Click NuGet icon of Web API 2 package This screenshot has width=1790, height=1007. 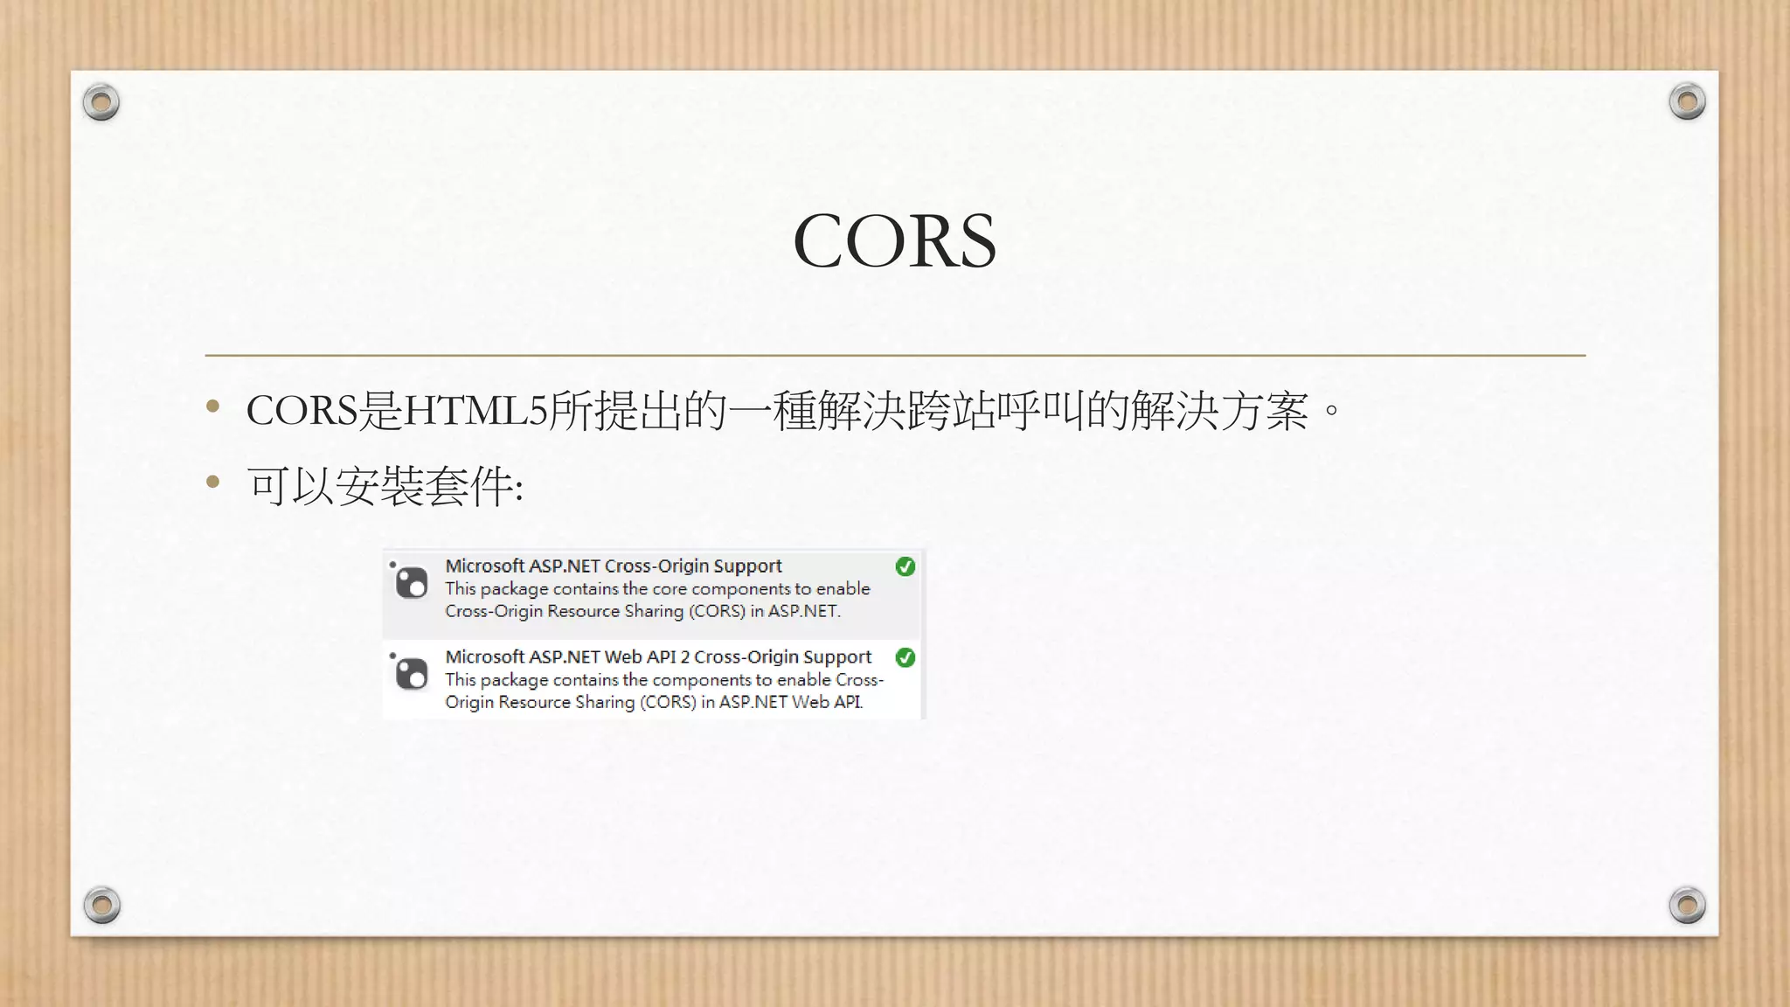coord(412,673)
